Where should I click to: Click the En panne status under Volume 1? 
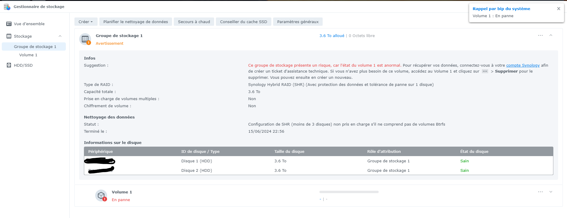121,200
